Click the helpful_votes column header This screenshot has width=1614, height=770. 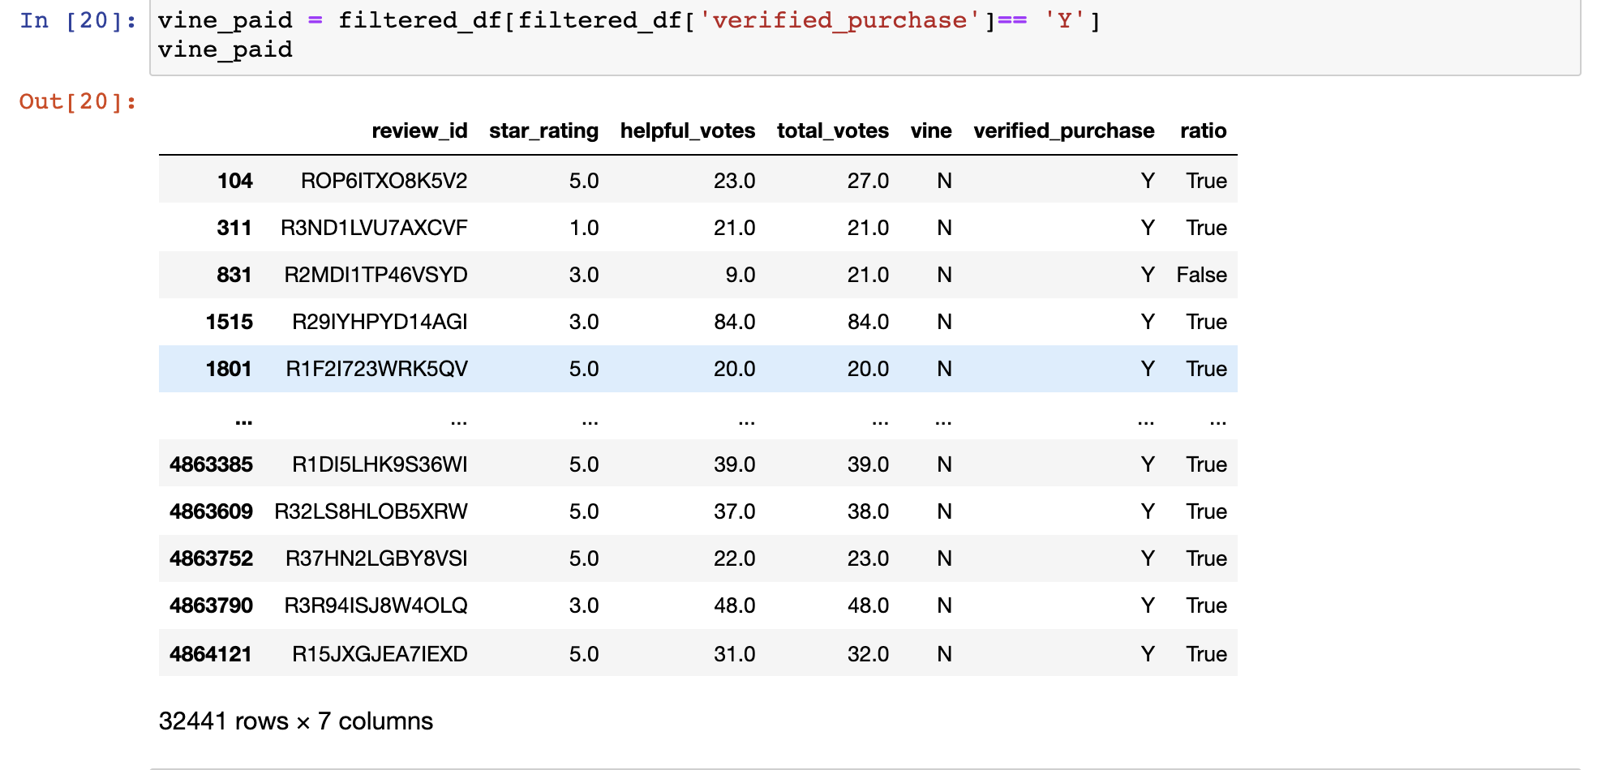688,130
